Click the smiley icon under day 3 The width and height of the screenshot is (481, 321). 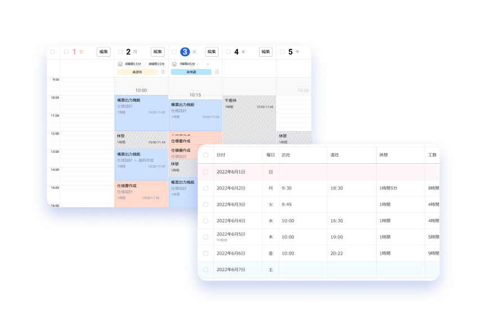[174, 64]
